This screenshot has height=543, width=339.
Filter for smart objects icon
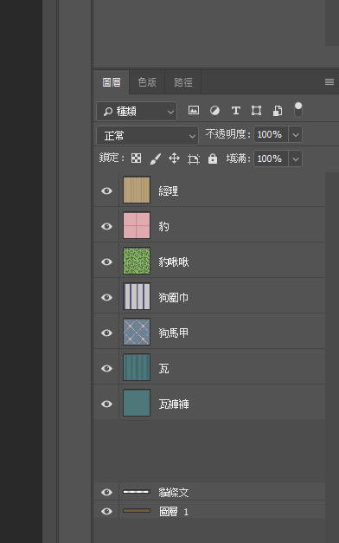tap(278, 111)
